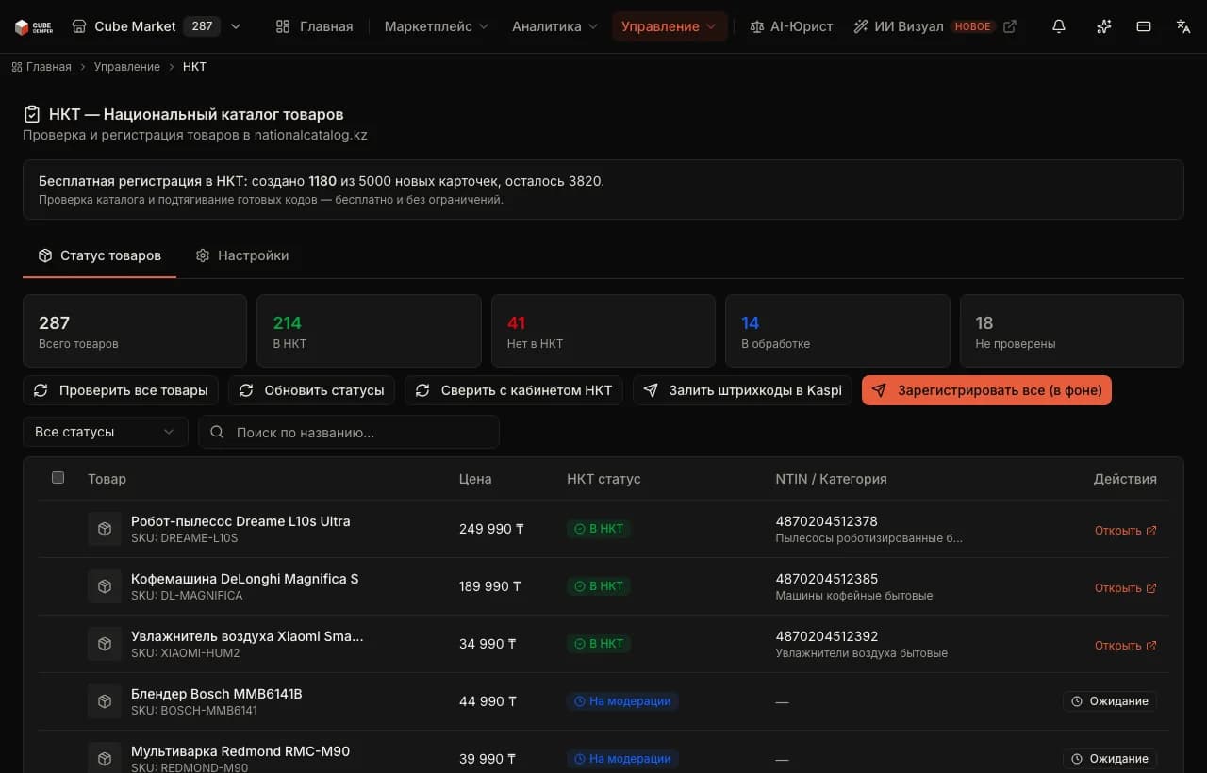Click the product icon for Кофемашина DeLonghi Magnifica S
This screenshot has height=773, width=1207.
[105, 586]
